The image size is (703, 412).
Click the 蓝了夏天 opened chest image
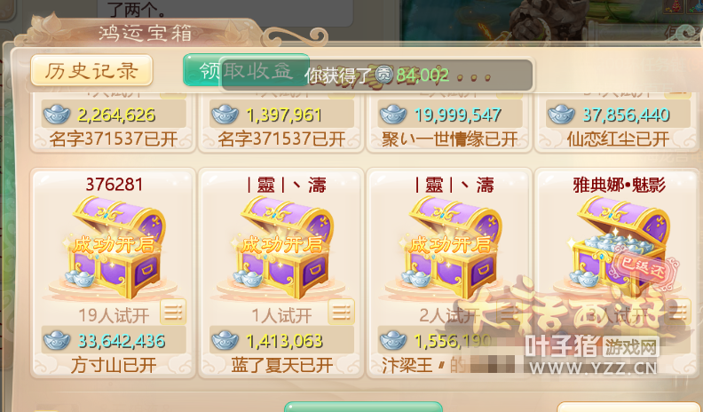tap(282, 248)
